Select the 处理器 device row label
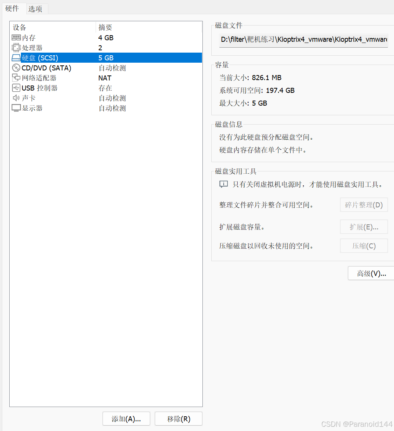This screenshot has width=394, height=431. point(32,48)
